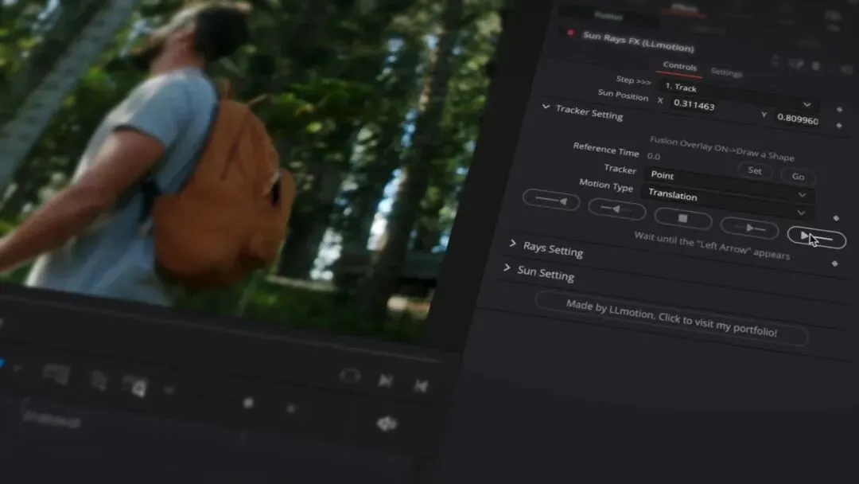Switch to the Controls tab

(679, 66)
